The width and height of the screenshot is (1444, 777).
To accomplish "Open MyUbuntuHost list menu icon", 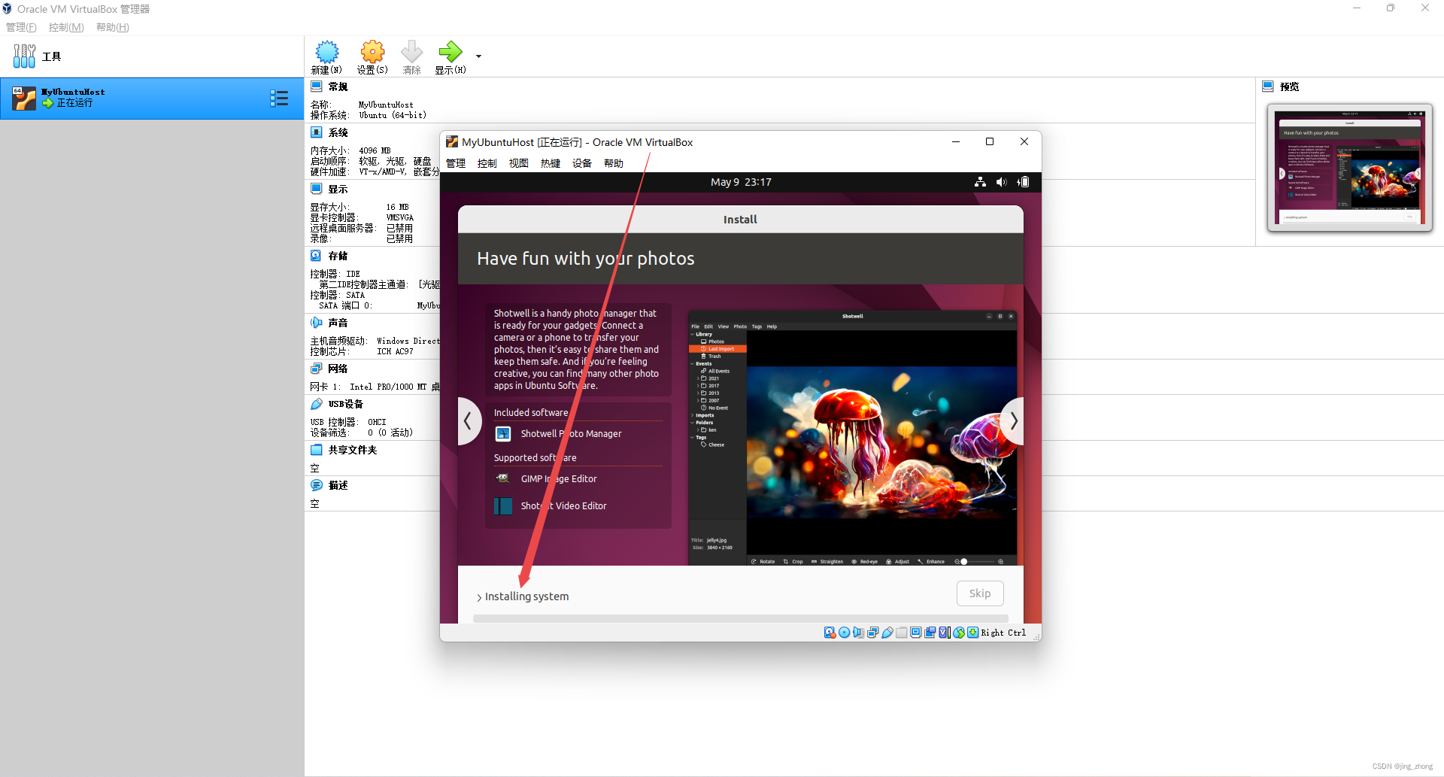I will click(x=279, y=99).
